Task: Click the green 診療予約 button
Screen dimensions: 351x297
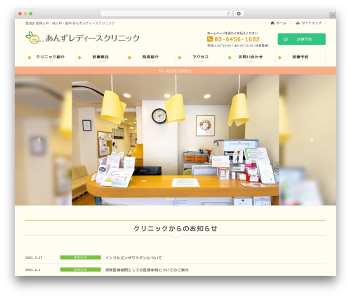Action: 302,39
